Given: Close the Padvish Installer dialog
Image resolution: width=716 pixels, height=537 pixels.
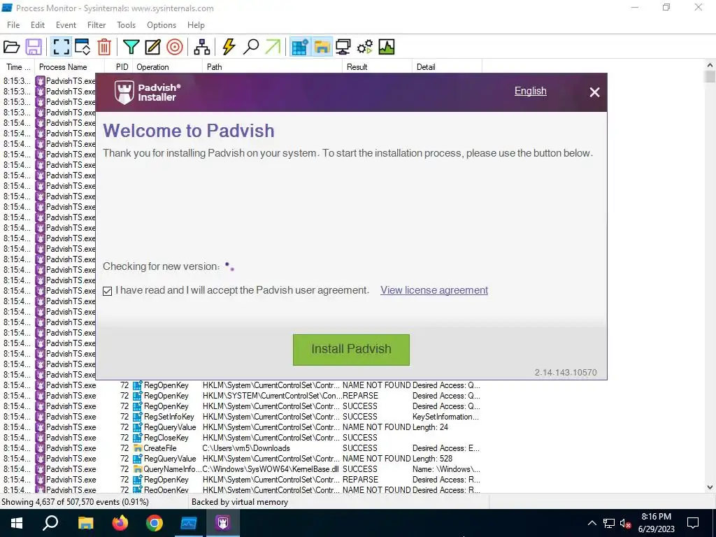Looking at the screenshot, I should coord(594,92).
